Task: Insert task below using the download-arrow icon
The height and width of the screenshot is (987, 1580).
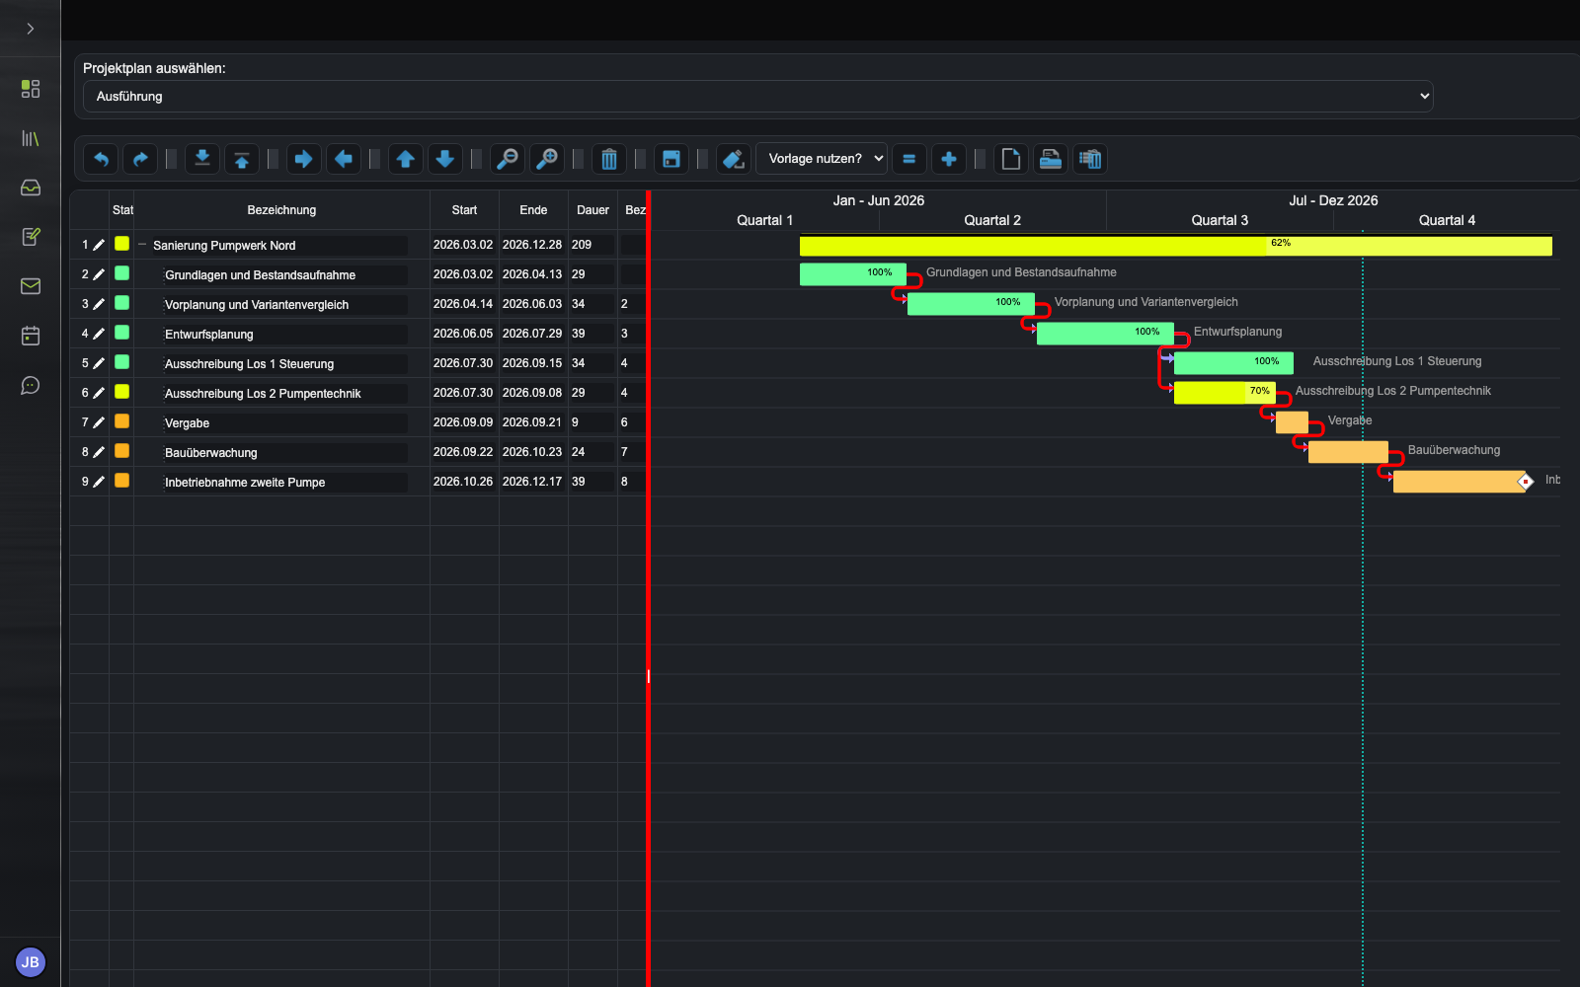Action: (x=202, y=159)
